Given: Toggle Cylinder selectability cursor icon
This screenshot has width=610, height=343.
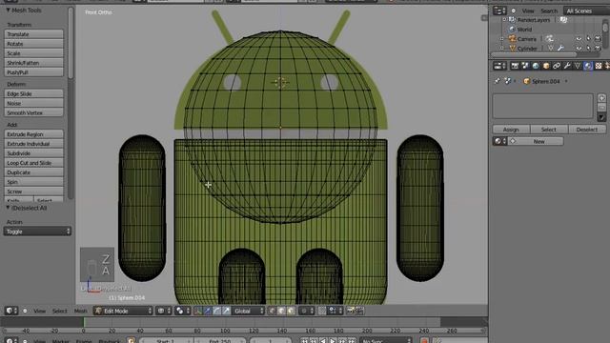Looking at the screenshot, I should pos(588,49).
